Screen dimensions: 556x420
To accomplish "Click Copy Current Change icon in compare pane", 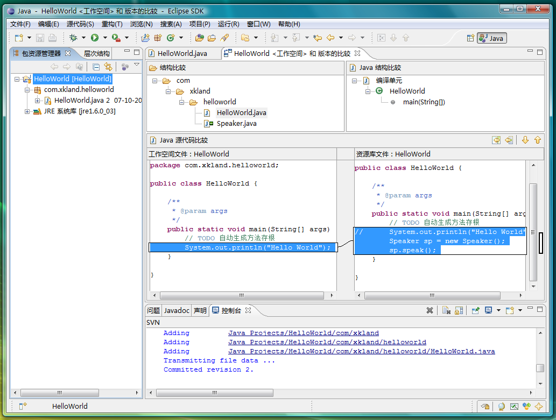I will pyautogui.click(x=509, y=140).
